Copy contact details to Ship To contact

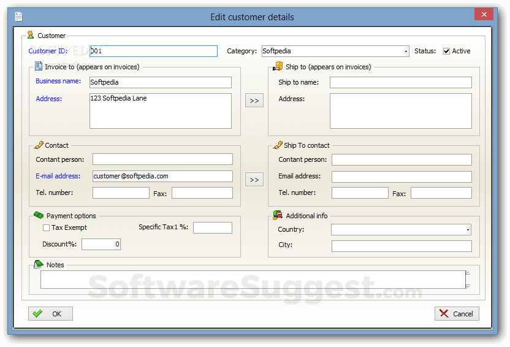(x=254, y=180)
